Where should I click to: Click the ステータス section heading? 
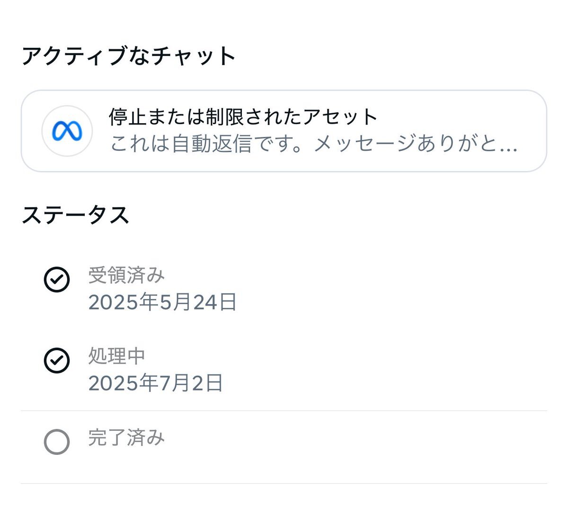(x=75, y=215)
